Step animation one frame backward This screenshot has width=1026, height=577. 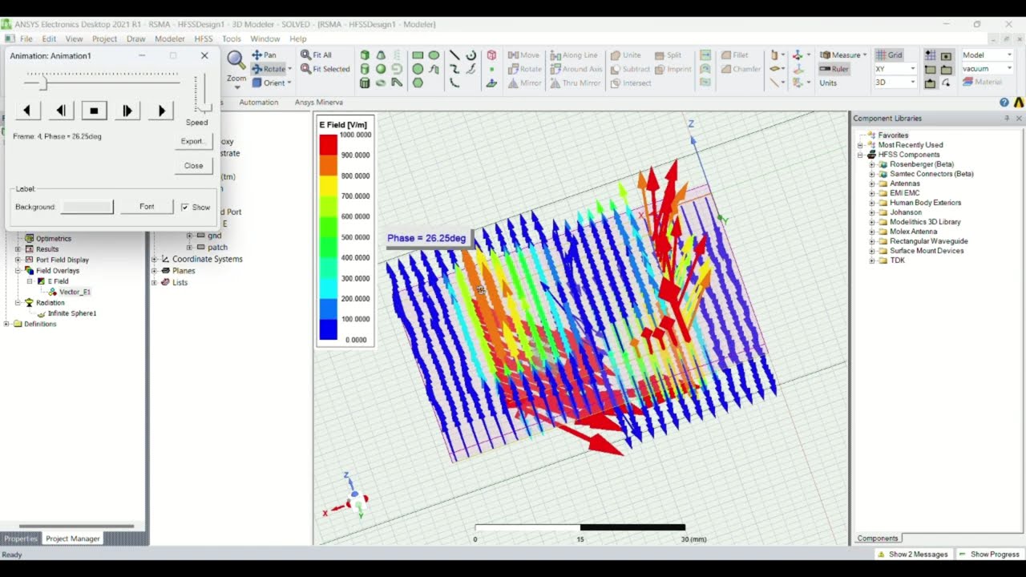(61, 111)
